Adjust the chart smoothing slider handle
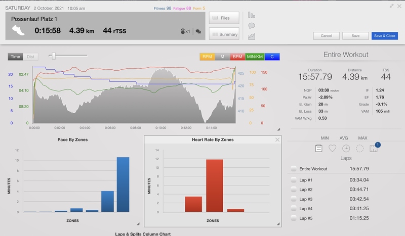 (54, 56)
